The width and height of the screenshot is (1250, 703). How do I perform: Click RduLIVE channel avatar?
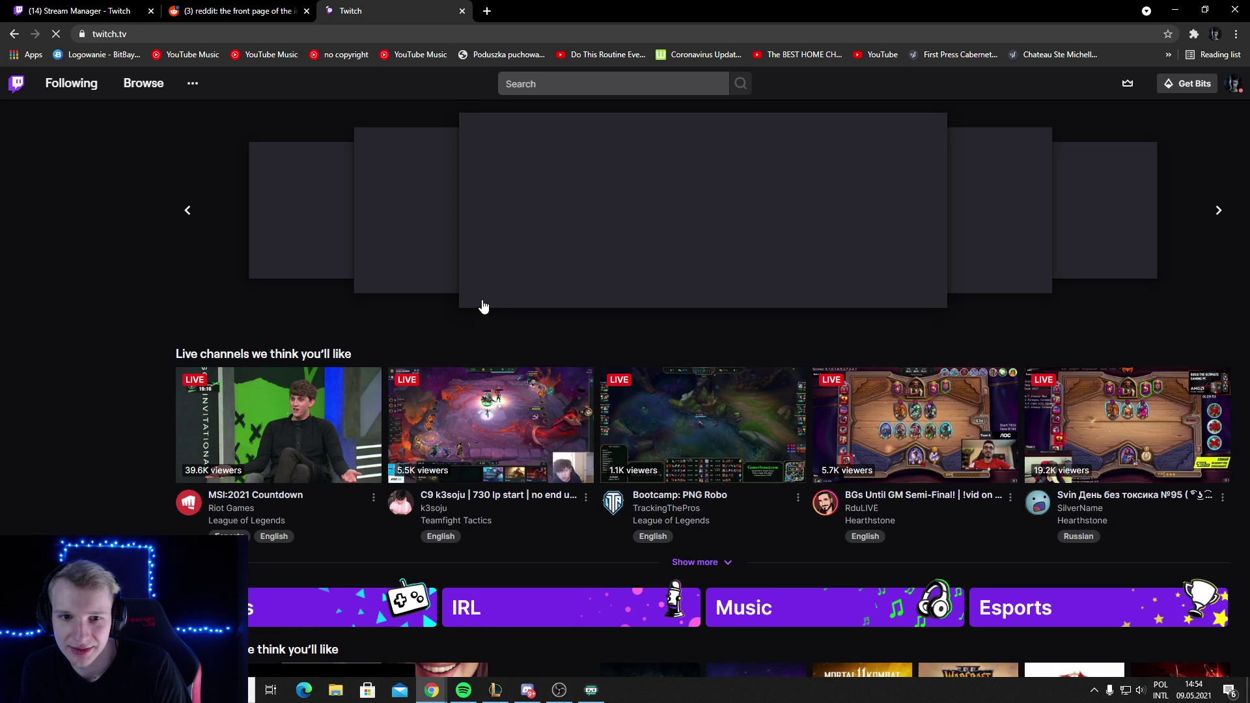tap(826, 503)
